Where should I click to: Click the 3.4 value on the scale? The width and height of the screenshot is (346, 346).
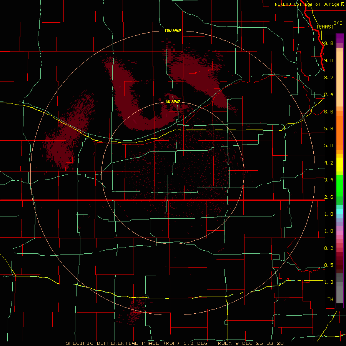point(329,180)
